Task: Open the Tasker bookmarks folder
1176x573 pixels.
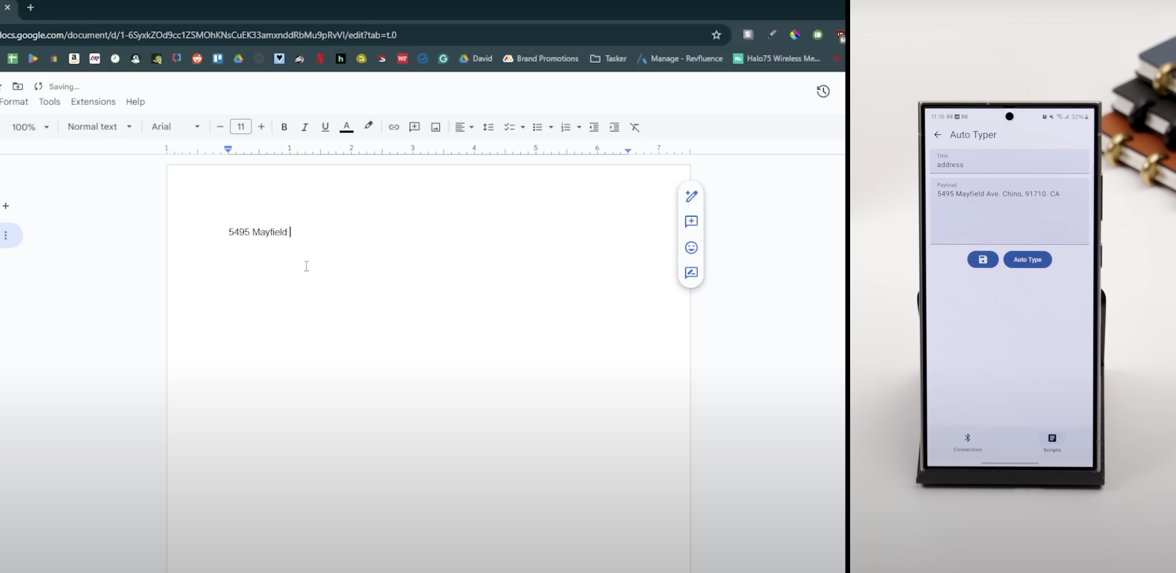Action: [608, 58]
